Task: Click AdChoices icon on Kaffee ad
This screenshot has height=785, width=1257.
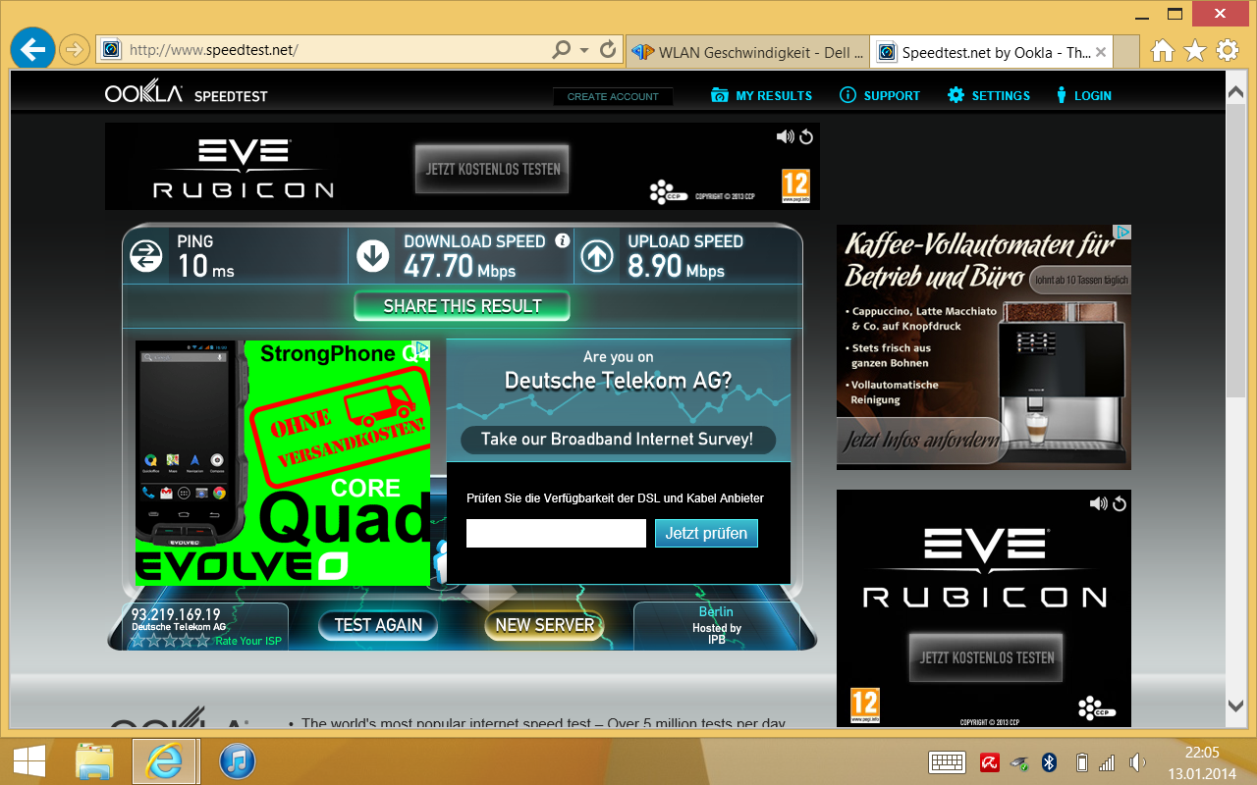Action: [x=1122, y=233]
